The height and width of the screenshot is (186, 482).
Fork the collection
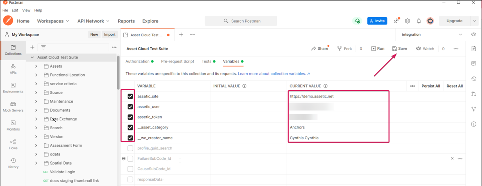[x=344, y=49]
